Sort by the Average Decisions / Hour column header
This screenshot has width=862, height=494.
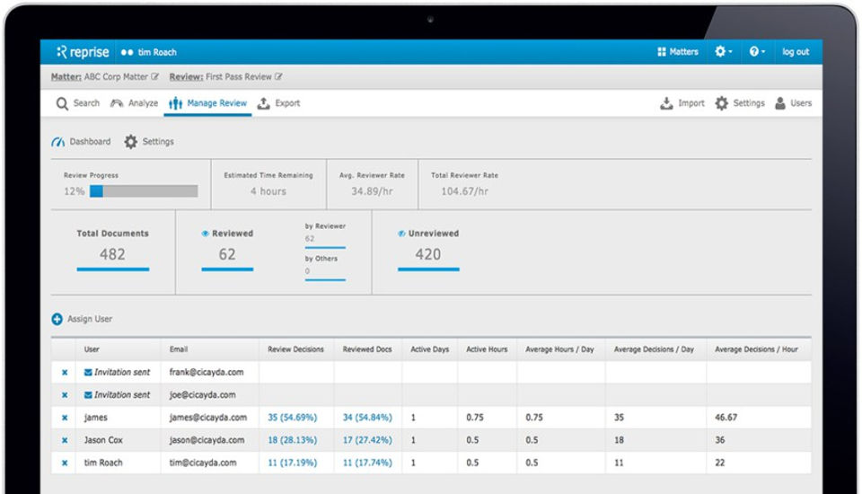(756, 349)
